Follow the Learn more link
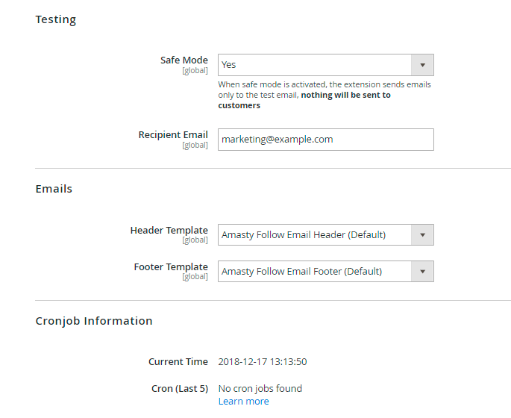This screenshot has width=511, height=418. [x=243, y=402]
